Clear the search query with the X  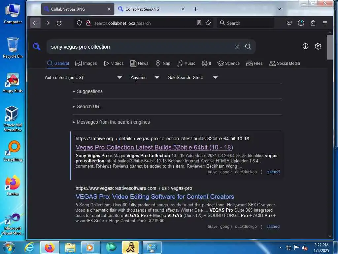pos(237,47)
